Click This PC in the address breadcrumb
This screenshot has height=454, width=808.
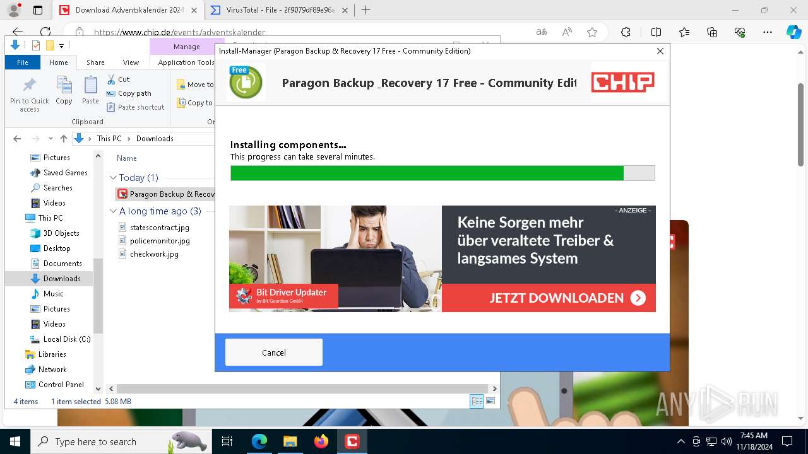109,139
